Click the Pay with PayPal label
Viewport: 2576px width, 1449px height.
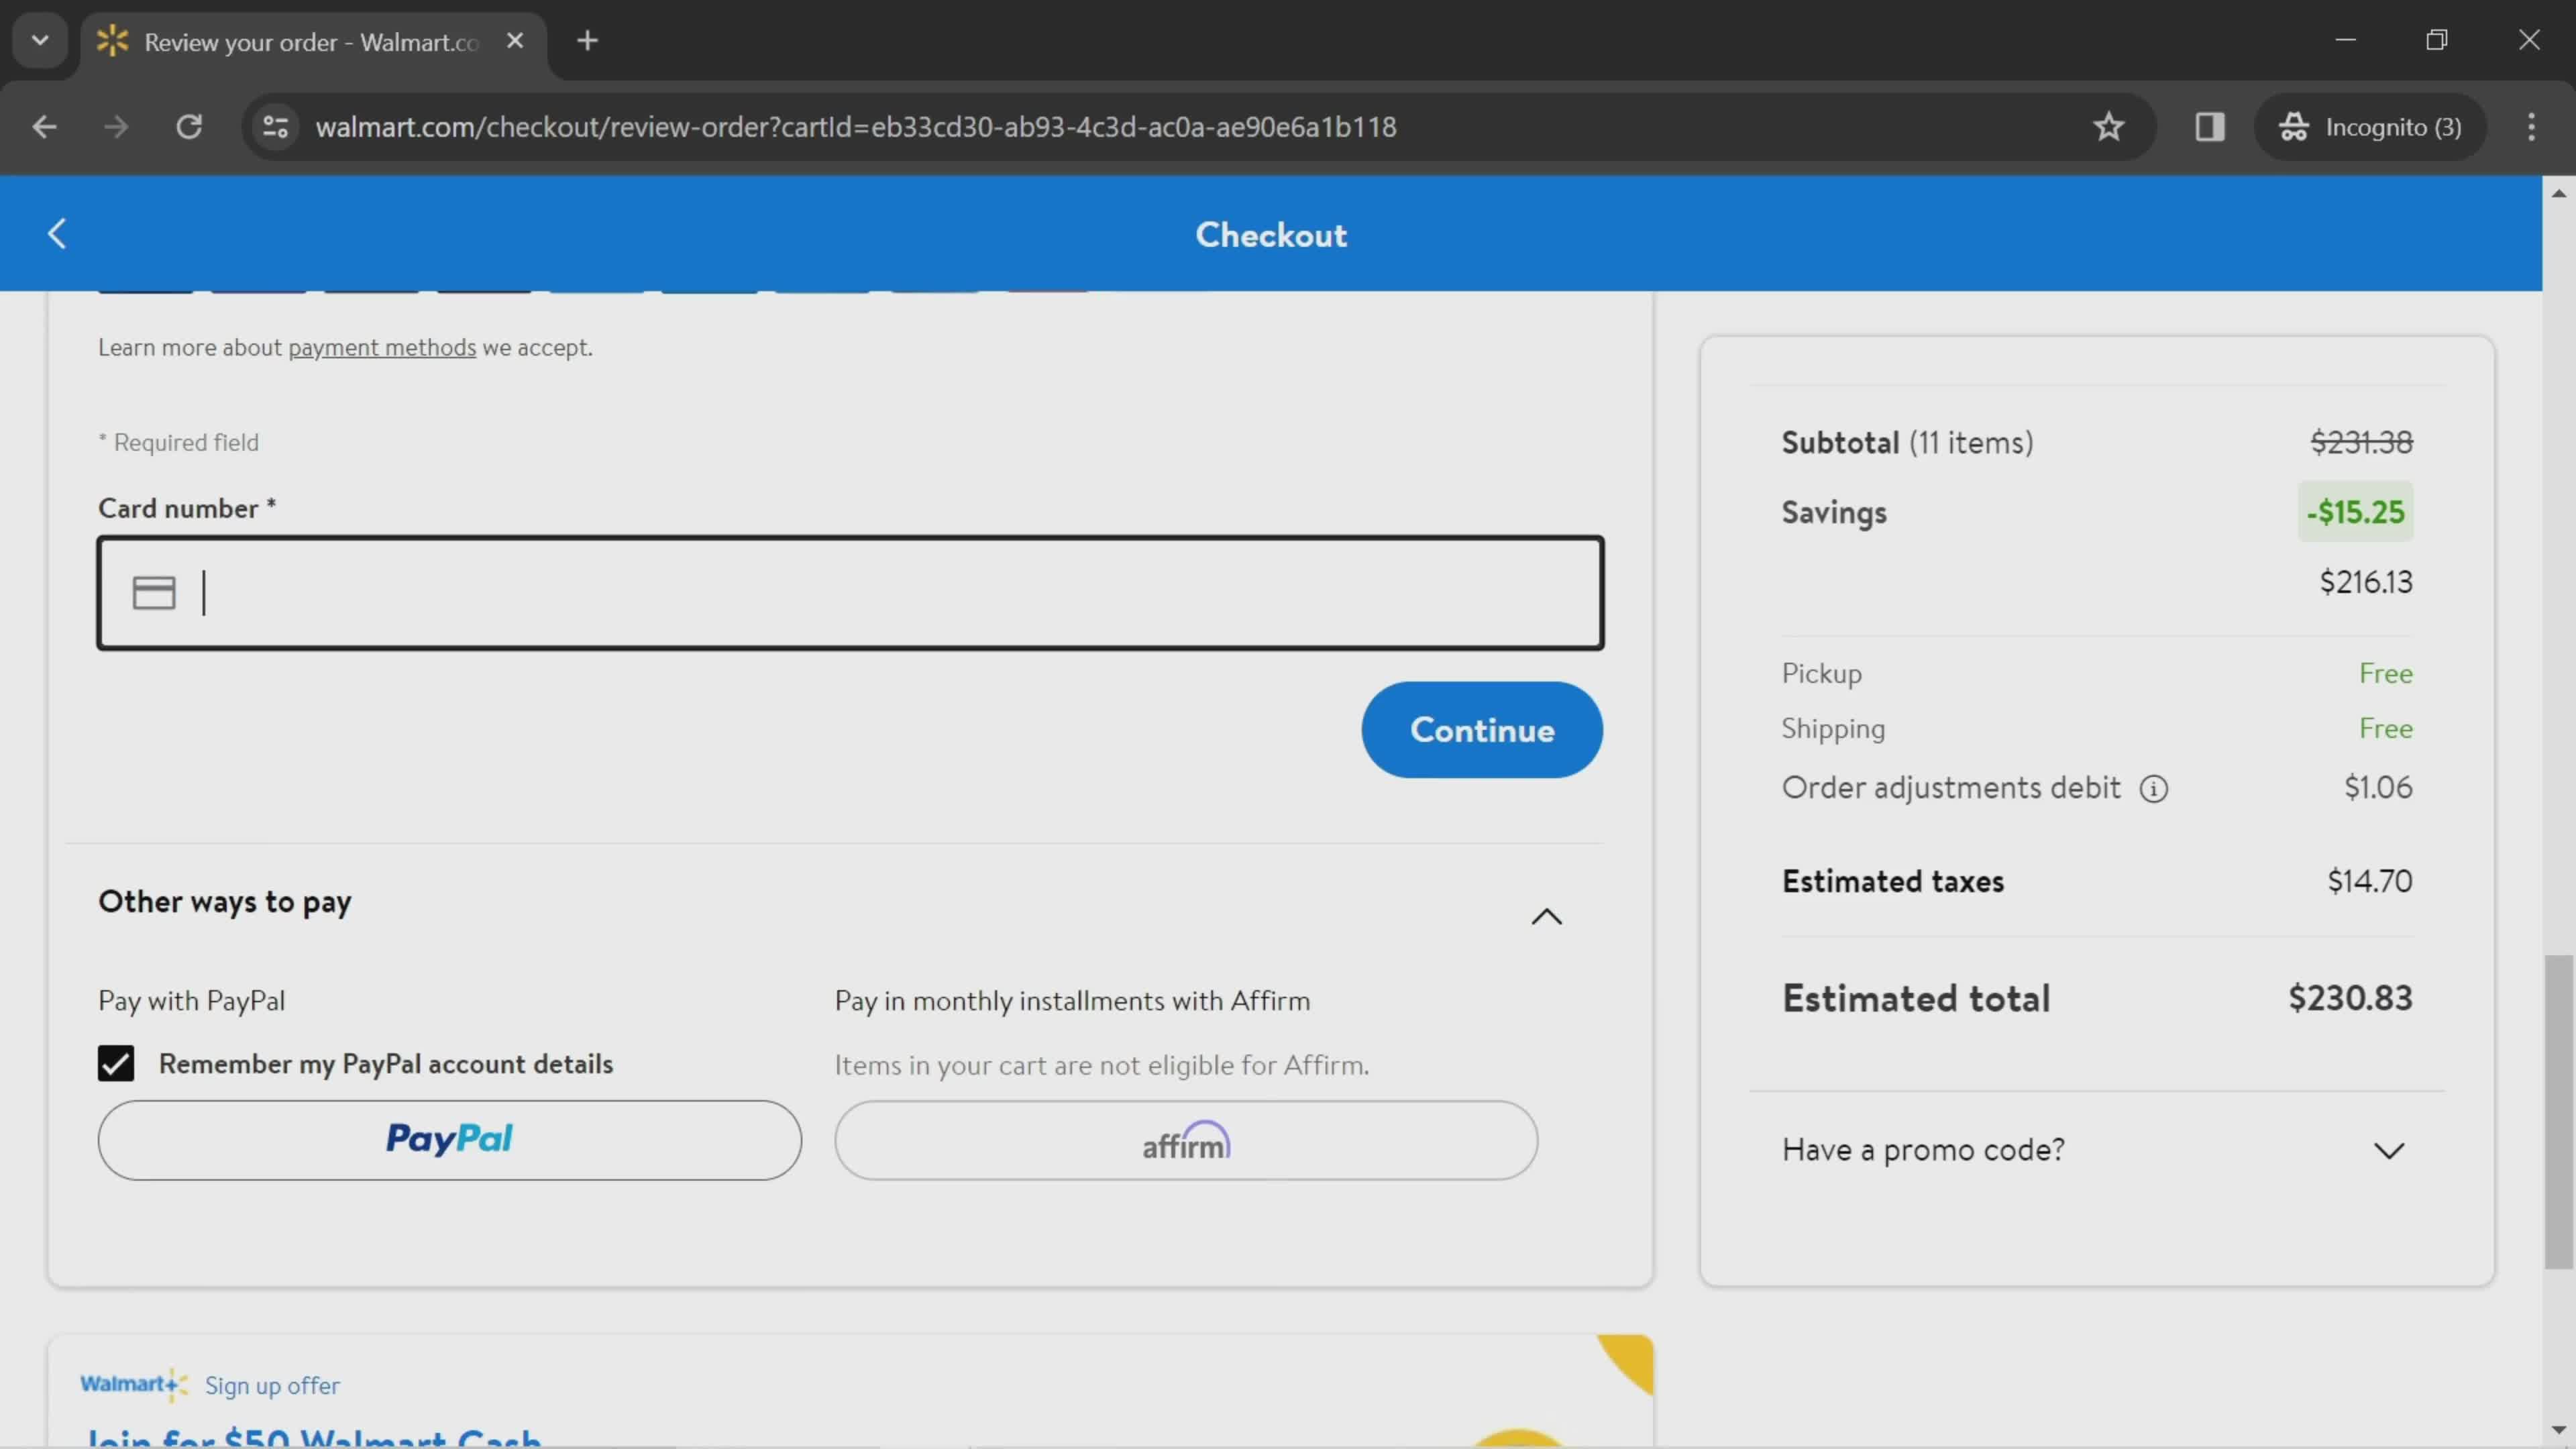point(191,1001)
